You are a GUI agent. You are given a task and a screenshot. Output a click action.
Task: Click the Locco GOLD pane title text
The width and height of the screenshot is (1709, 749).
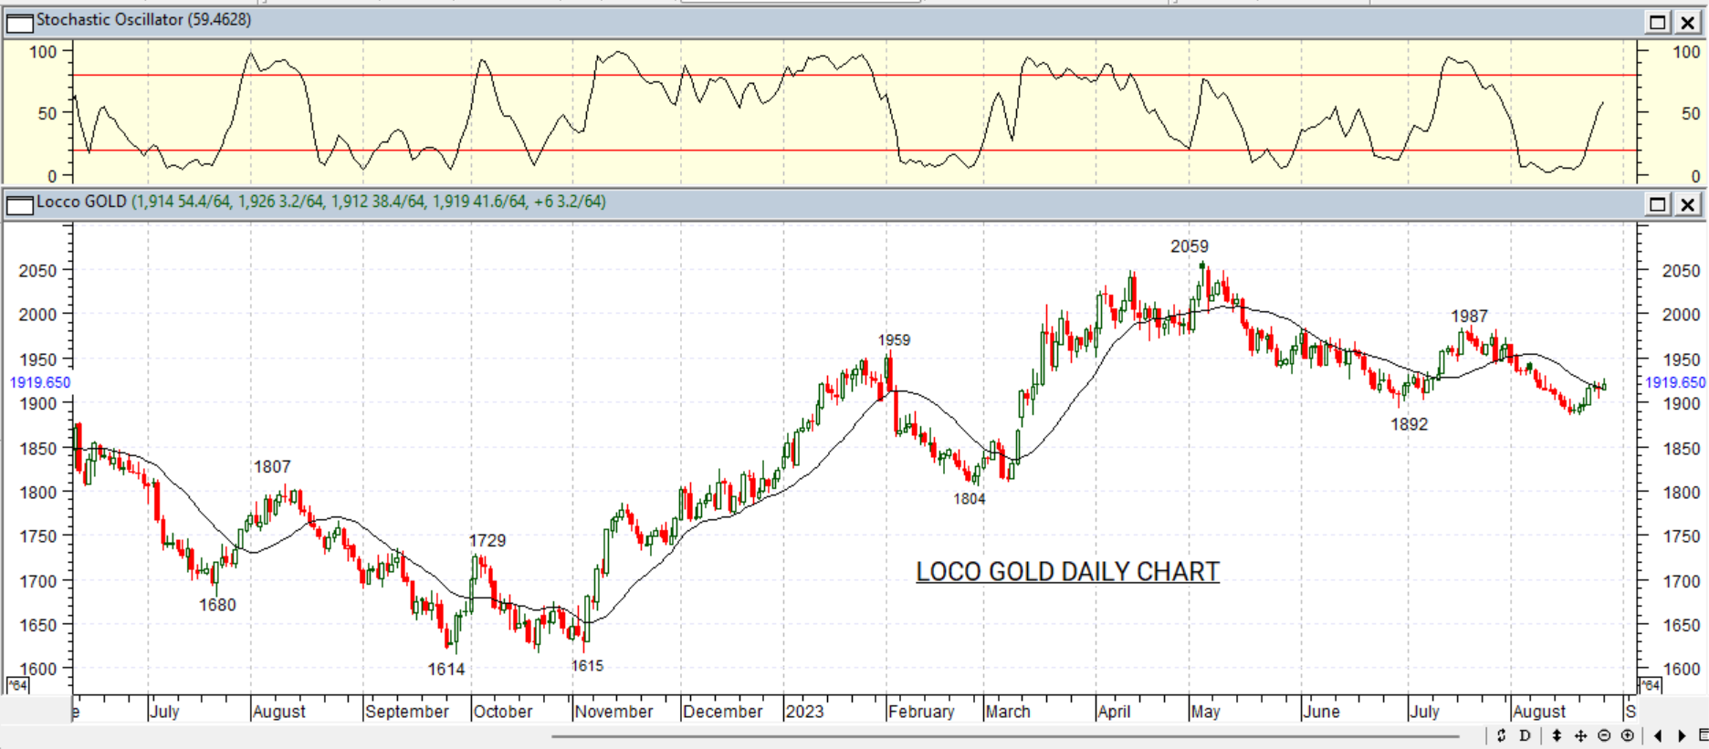pos(320,202)
